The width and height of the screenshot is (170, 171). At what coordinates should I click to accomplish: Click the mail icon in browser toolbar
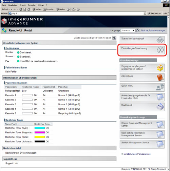click(x=74, y=9)
